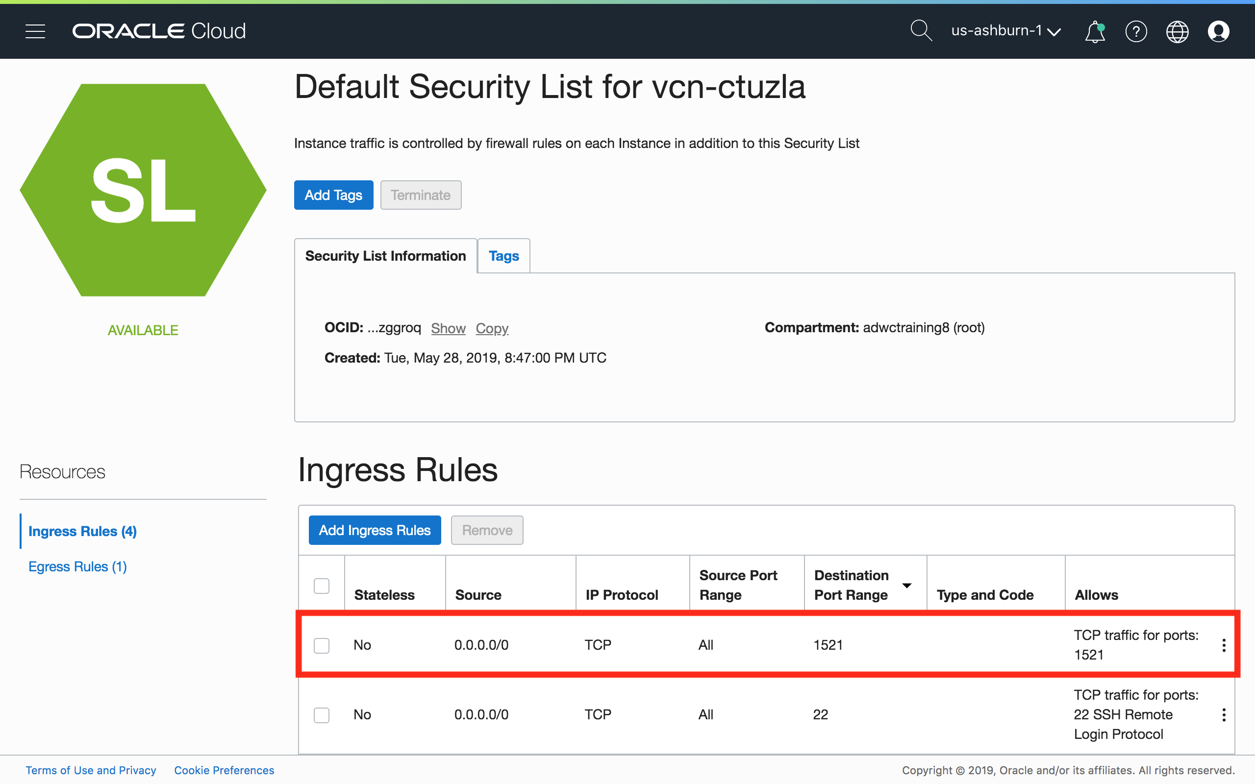Open actions menu for port 22 rule
The image size is (1255, 784).
pyautogui.click(x=1223, y=714)
